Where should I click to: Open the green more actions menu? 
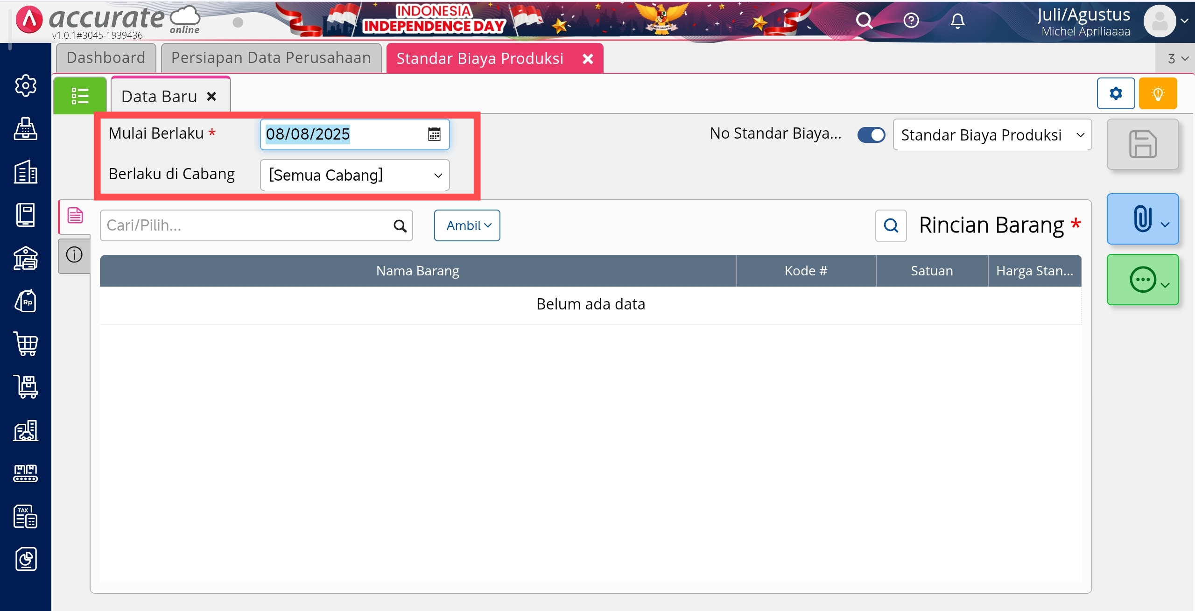(1142, 280)
